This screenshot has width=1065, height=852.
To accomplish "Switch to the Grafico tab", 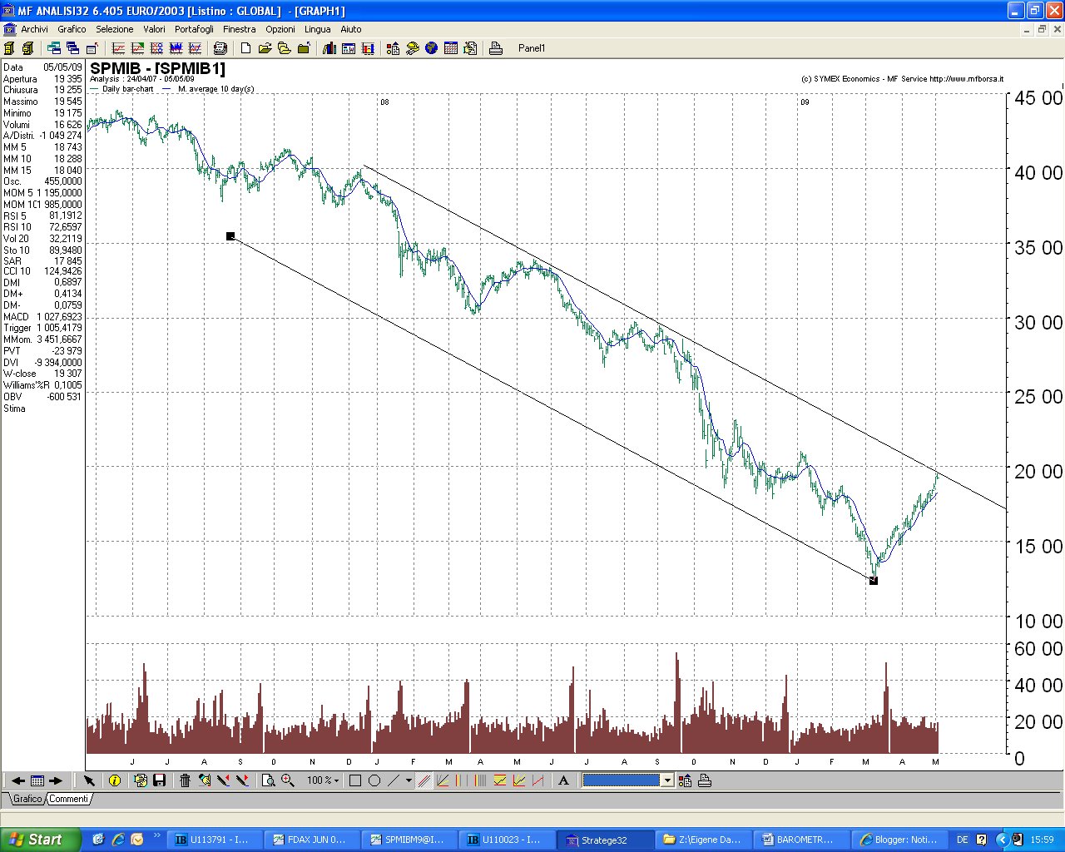I will click(x=27, y=799).
